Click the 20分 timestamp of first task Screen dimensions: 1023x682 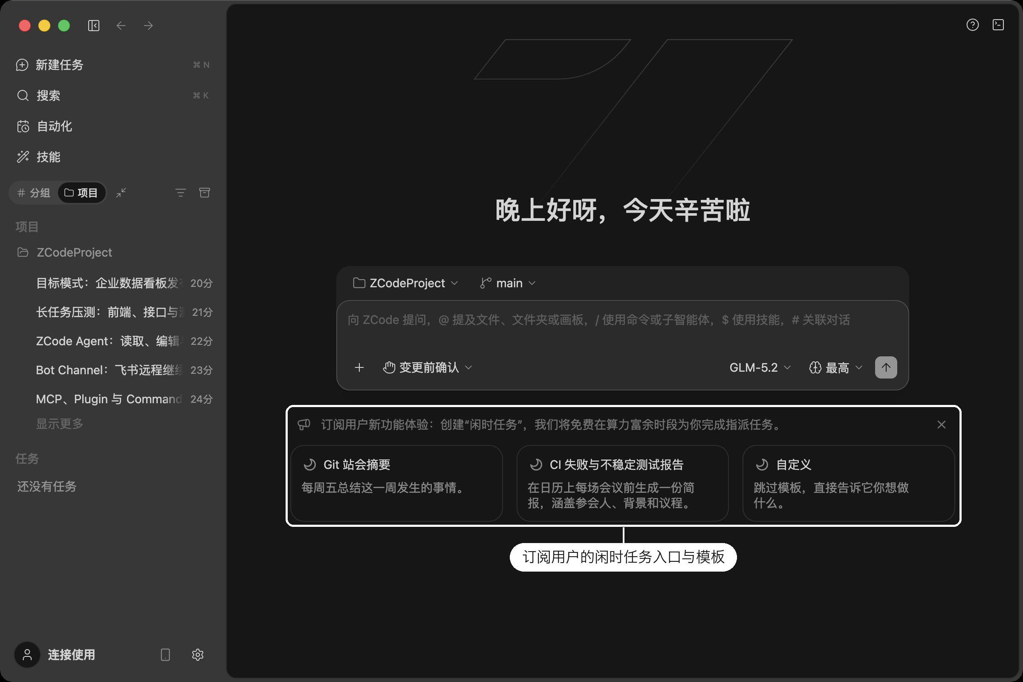coord(202,283)
